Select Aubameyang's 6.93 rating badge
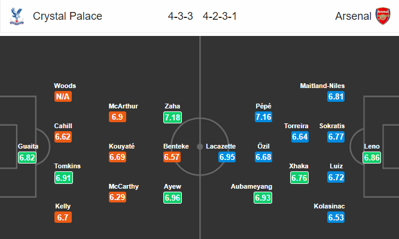399x239 pixels. click(263, 198)
